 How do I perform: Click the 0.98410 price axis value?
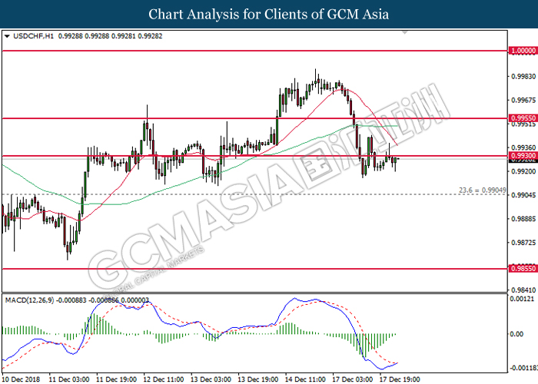[x=523, y=290]
